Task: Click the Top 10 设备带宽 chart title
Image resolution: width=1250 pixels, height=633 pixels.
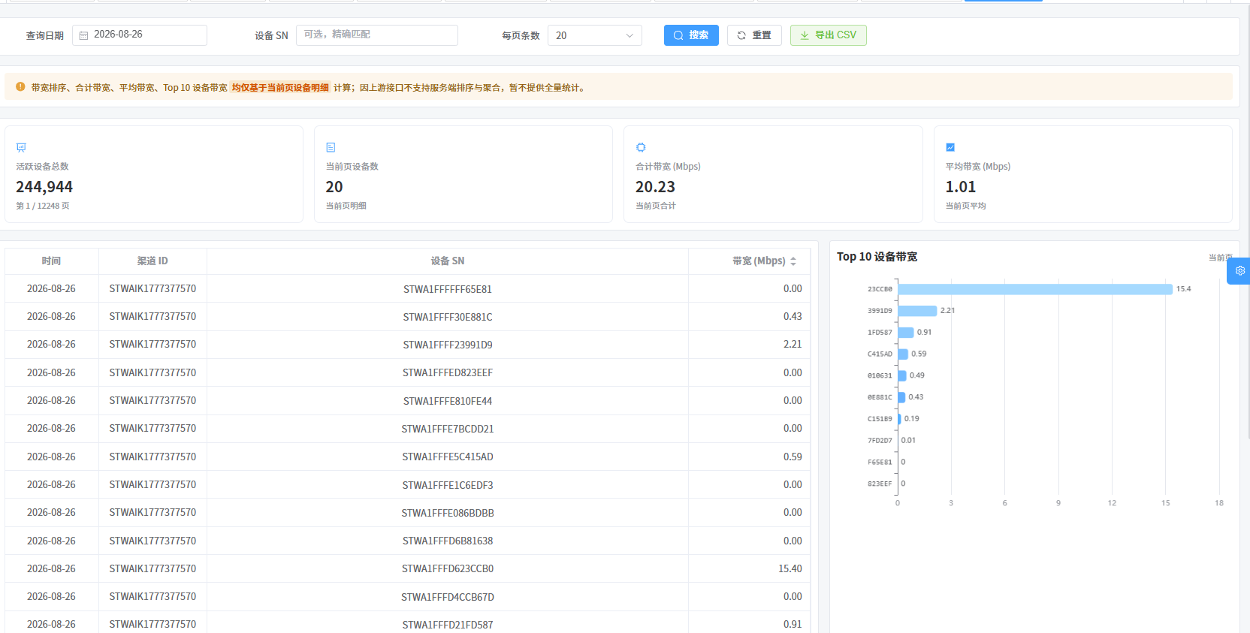Action: click(877, 257)
